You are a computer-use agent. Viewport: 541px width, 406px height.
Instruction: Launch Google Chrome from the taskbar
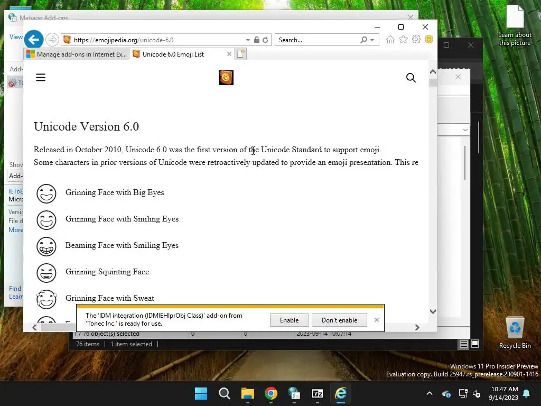click(x=271, y=393)
